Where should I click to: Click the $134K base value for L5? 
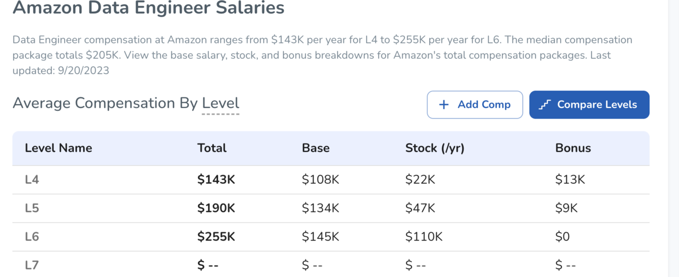(x=320, y=208)
